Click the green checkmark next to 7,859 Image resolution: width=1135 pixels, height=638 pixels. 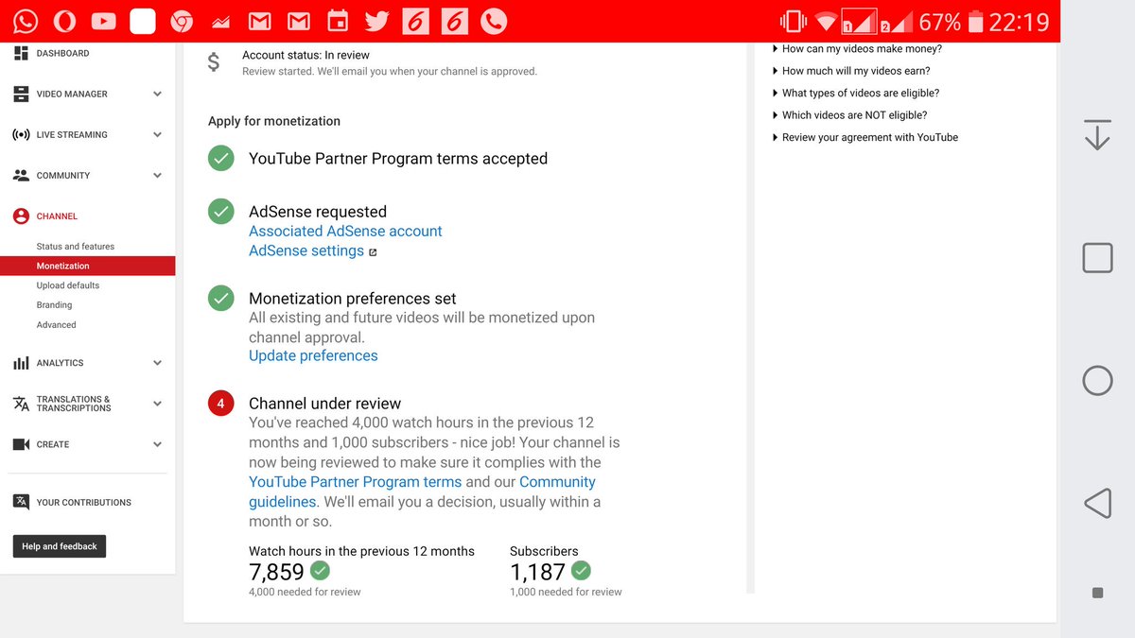pyautogui.click(x=321, y=570)
